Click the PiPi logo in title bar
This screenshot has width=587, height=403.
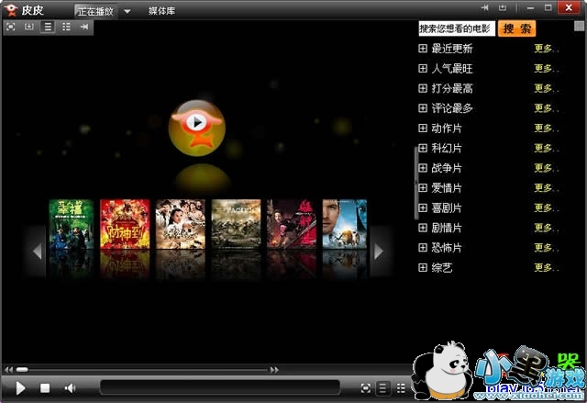click(11, 10)
